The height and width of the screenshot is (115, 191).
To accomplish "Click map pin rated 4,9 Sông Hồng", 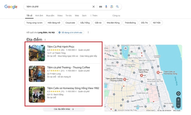I will (x=160, y=72).
